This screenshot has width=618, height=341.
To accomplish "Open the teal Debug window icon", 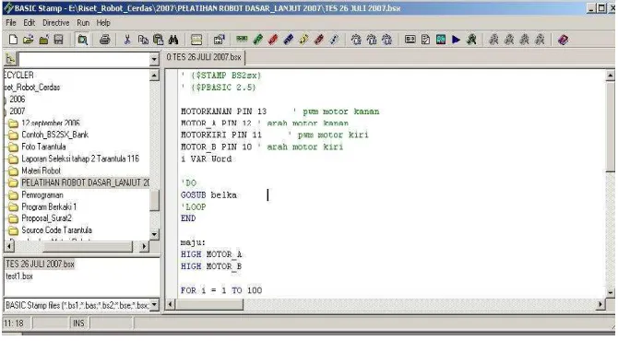I will point(441,40).
